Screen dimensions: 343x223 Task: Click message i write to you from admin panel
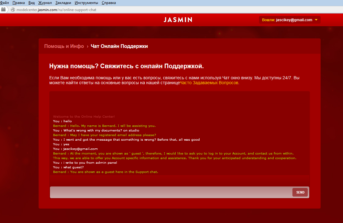coord(85,163)
